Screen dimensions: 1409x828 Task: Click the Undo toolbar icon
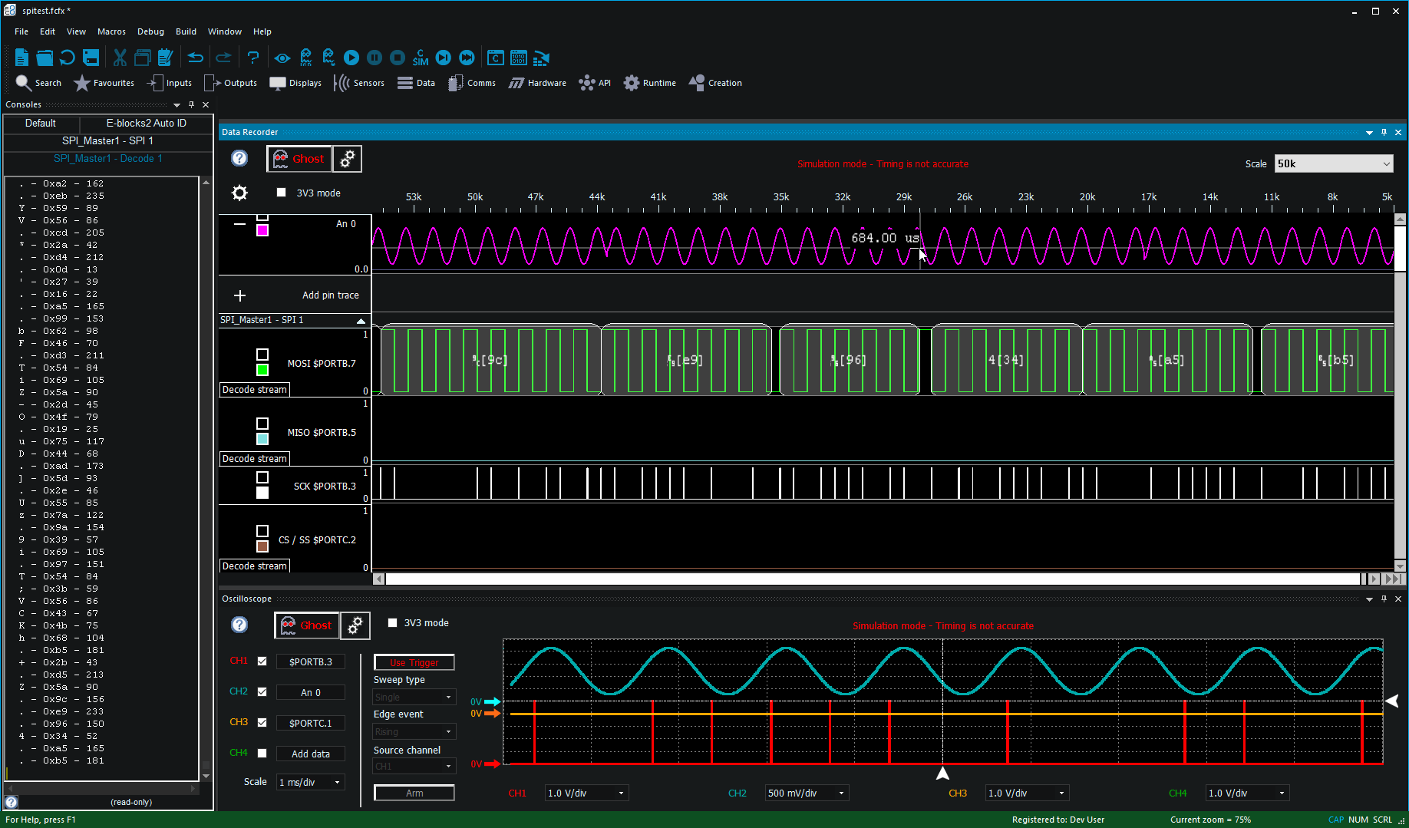coord(196,58)
